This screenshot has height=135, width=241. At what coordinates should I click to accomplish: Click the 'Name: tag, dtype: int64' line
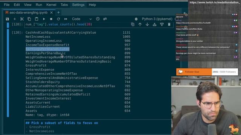click(x=47, y=115)
